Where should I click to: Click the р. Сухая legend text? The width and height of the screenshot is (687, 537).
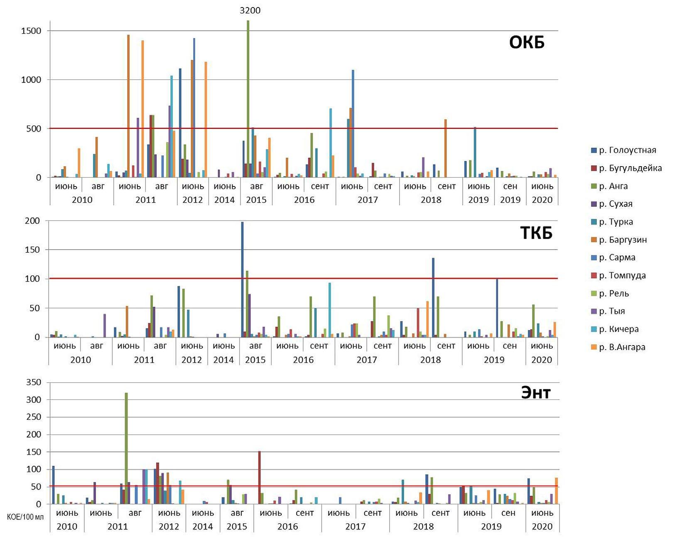pos(616,204)
